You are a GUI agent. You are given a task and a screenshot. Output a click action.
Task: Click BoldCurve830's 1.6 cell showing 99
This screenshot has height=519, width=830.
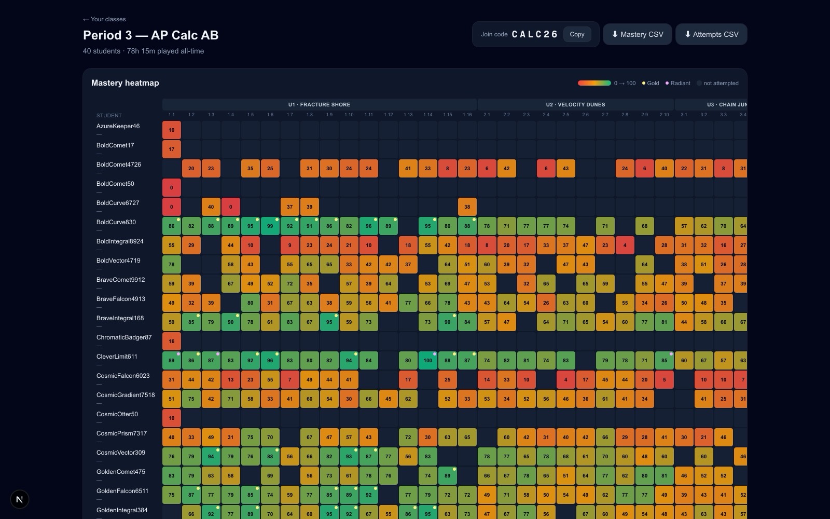point(270,226)
